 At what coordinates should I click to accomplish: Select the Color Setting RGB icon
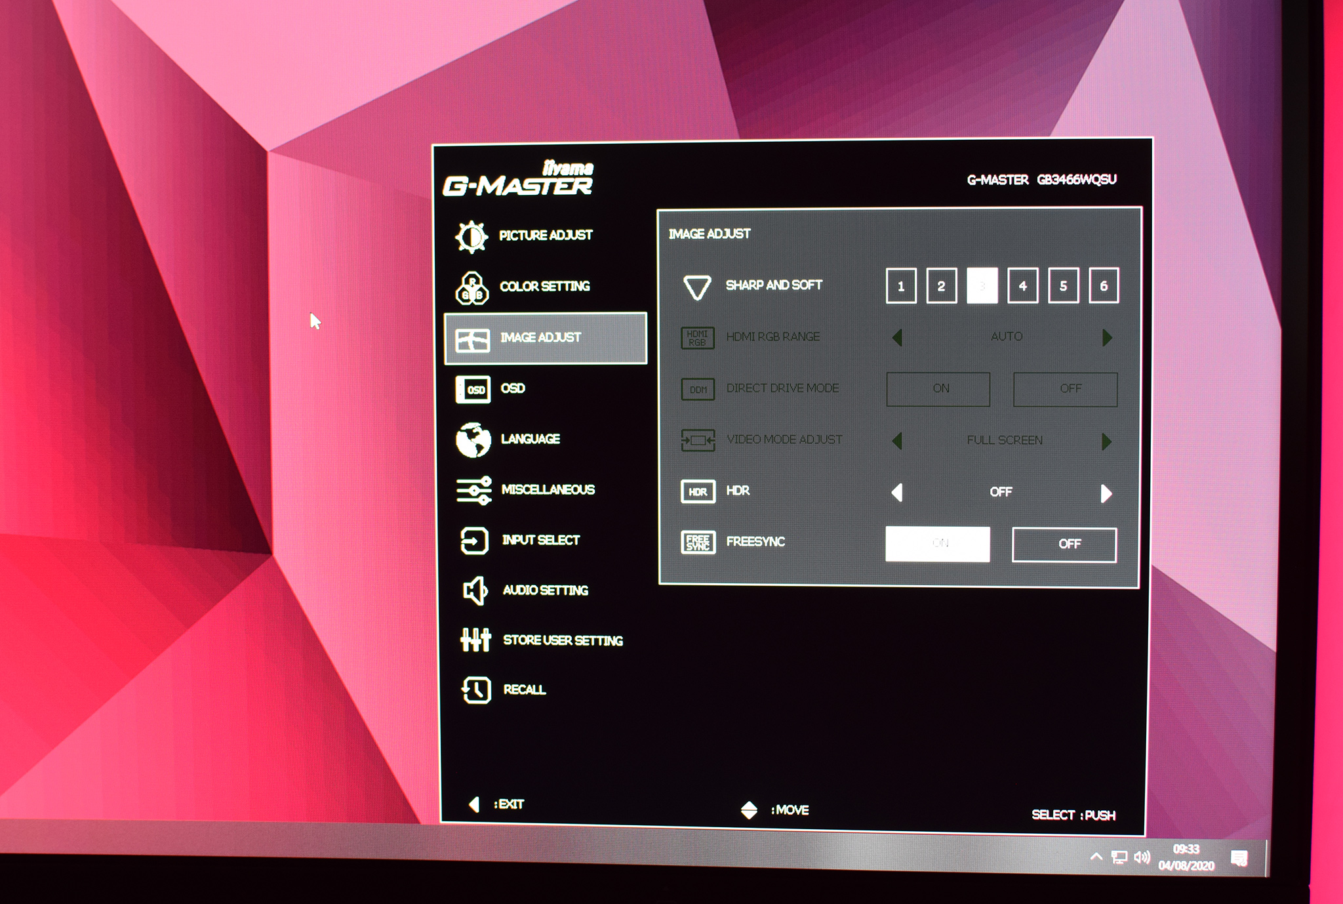[472, 288]
